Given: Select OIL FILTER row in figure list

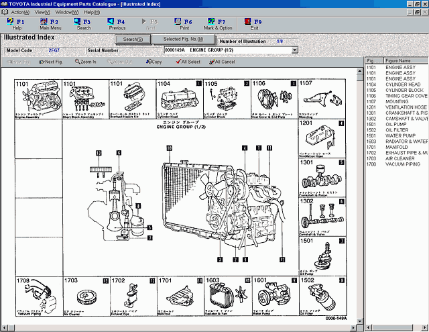Looking at the screenshot, I should pos(397,130).
